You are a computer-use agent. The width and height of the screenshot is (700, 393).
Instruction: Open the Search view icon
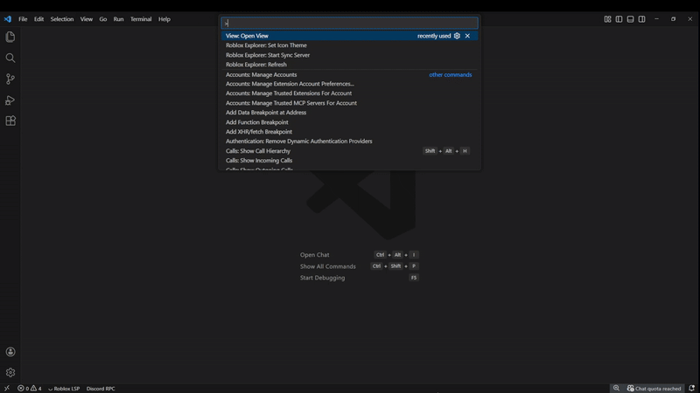(10, 58)
